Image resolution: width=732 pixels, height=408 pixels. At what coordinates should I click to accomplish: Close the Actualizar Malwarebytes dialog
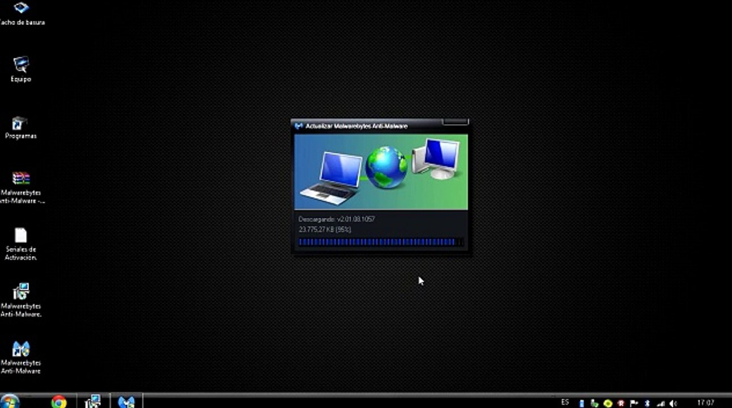tap(456, 121)
